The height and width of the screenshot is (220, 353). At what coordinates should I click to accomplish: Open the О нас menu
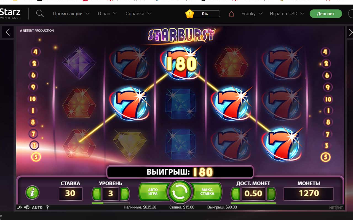(107, 13)
